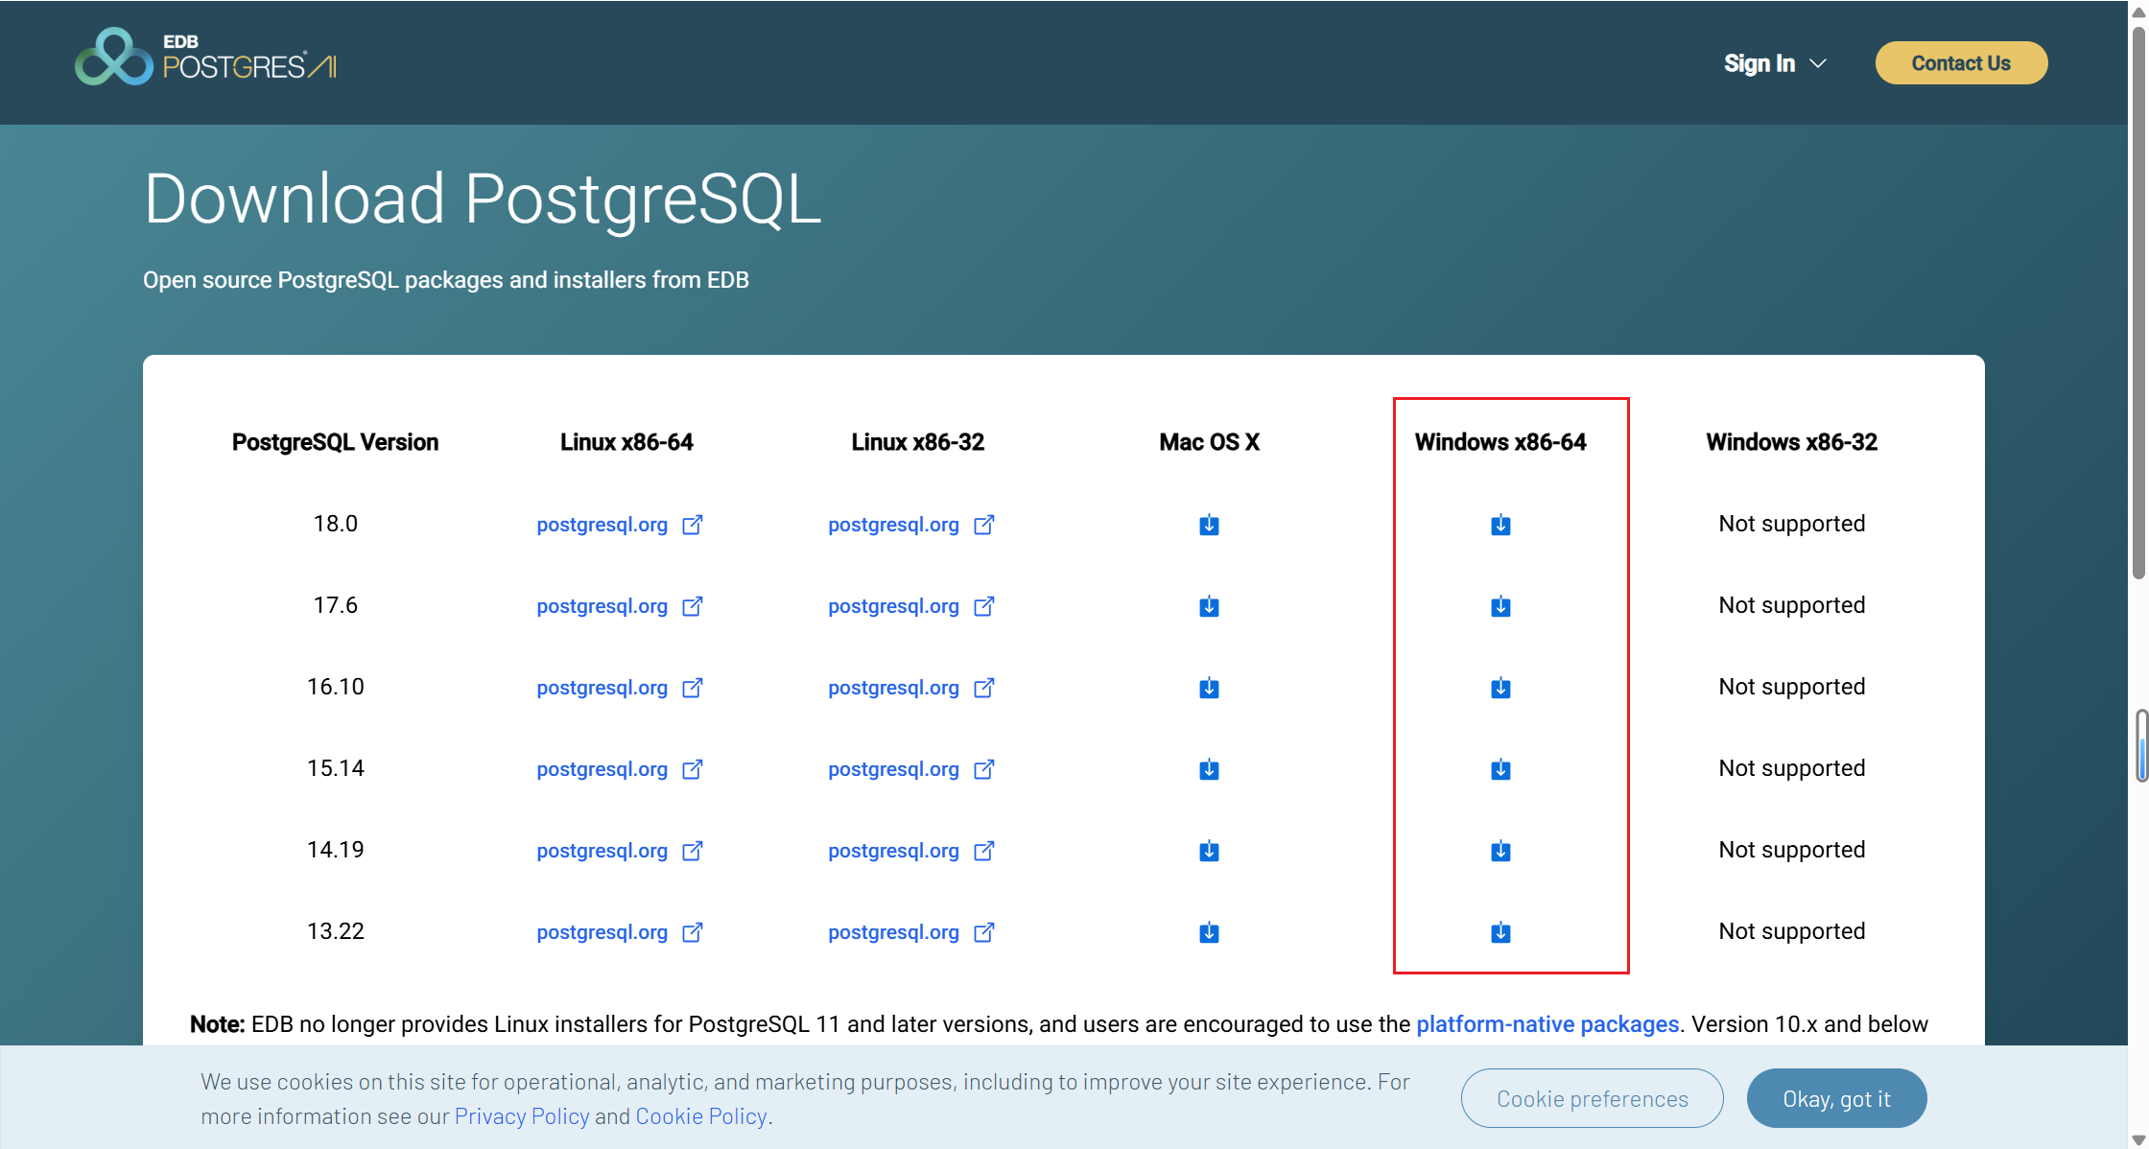This screenshot has height=1149, width=2149.
Task: Download PostgreSQL 18.0 for Windows x86-64
Action: click(1500, 525)
